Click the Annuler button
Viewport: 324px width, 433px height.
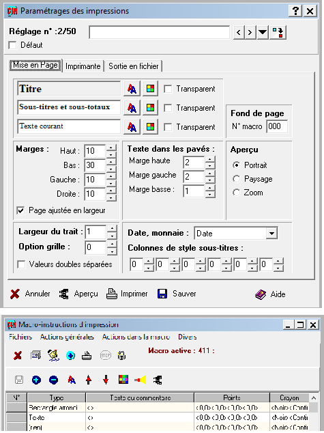[30, 294]
